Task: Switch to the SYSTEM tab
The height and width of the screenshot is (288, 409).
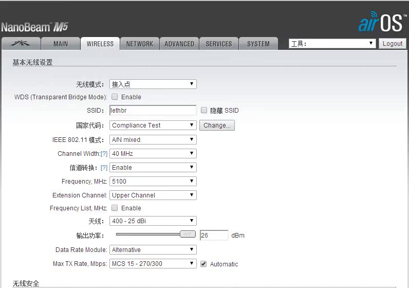Action: [x=258, y=44]
